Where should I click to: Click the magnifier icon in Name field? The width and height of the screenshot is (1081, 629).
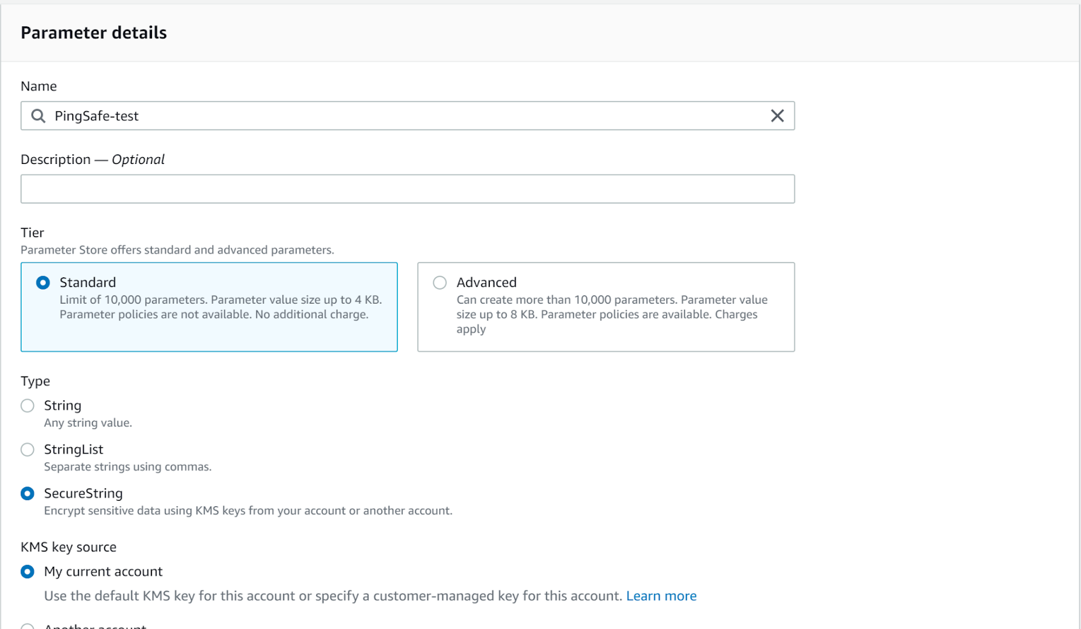pos(39,116)
